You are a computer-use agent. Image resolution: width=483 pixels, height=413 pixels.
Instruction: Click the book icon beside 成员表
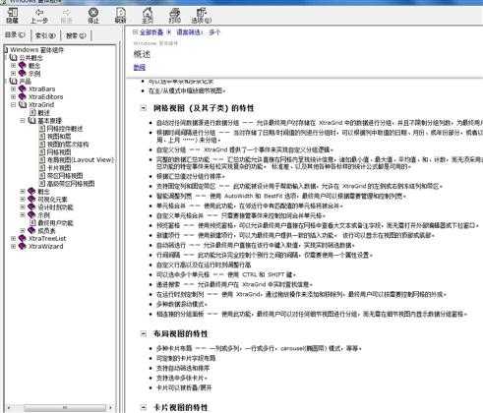tap(31, 230)
